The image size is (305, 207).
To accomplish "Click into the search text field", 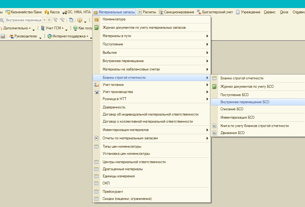I will [24, 20].
